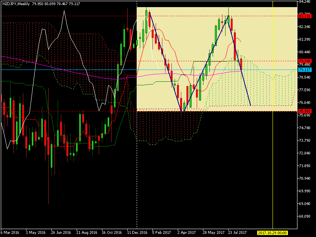
Task: Click the 77.590 price scale label
Action: pyautogui.click(x=305, y=90)
